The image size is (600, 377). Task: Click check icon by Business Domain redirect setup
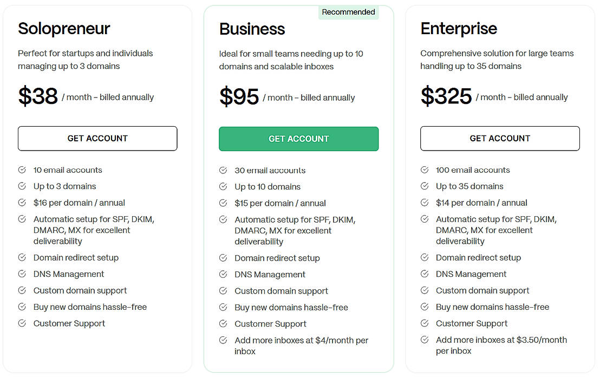point(223,258)
